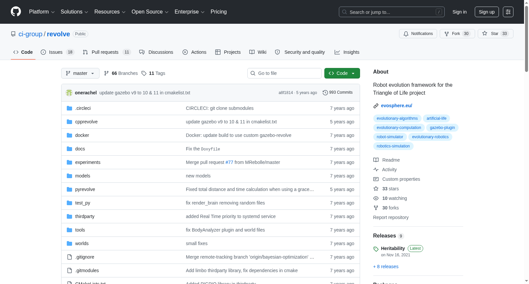Click the .gitignore file icon
The width and height of the screenshot is (529, 284).
pos(69,257)
